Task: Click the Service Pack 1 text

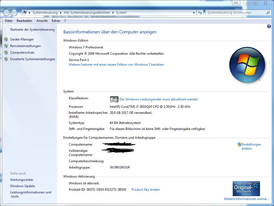Action: click(x=79, y=60)
